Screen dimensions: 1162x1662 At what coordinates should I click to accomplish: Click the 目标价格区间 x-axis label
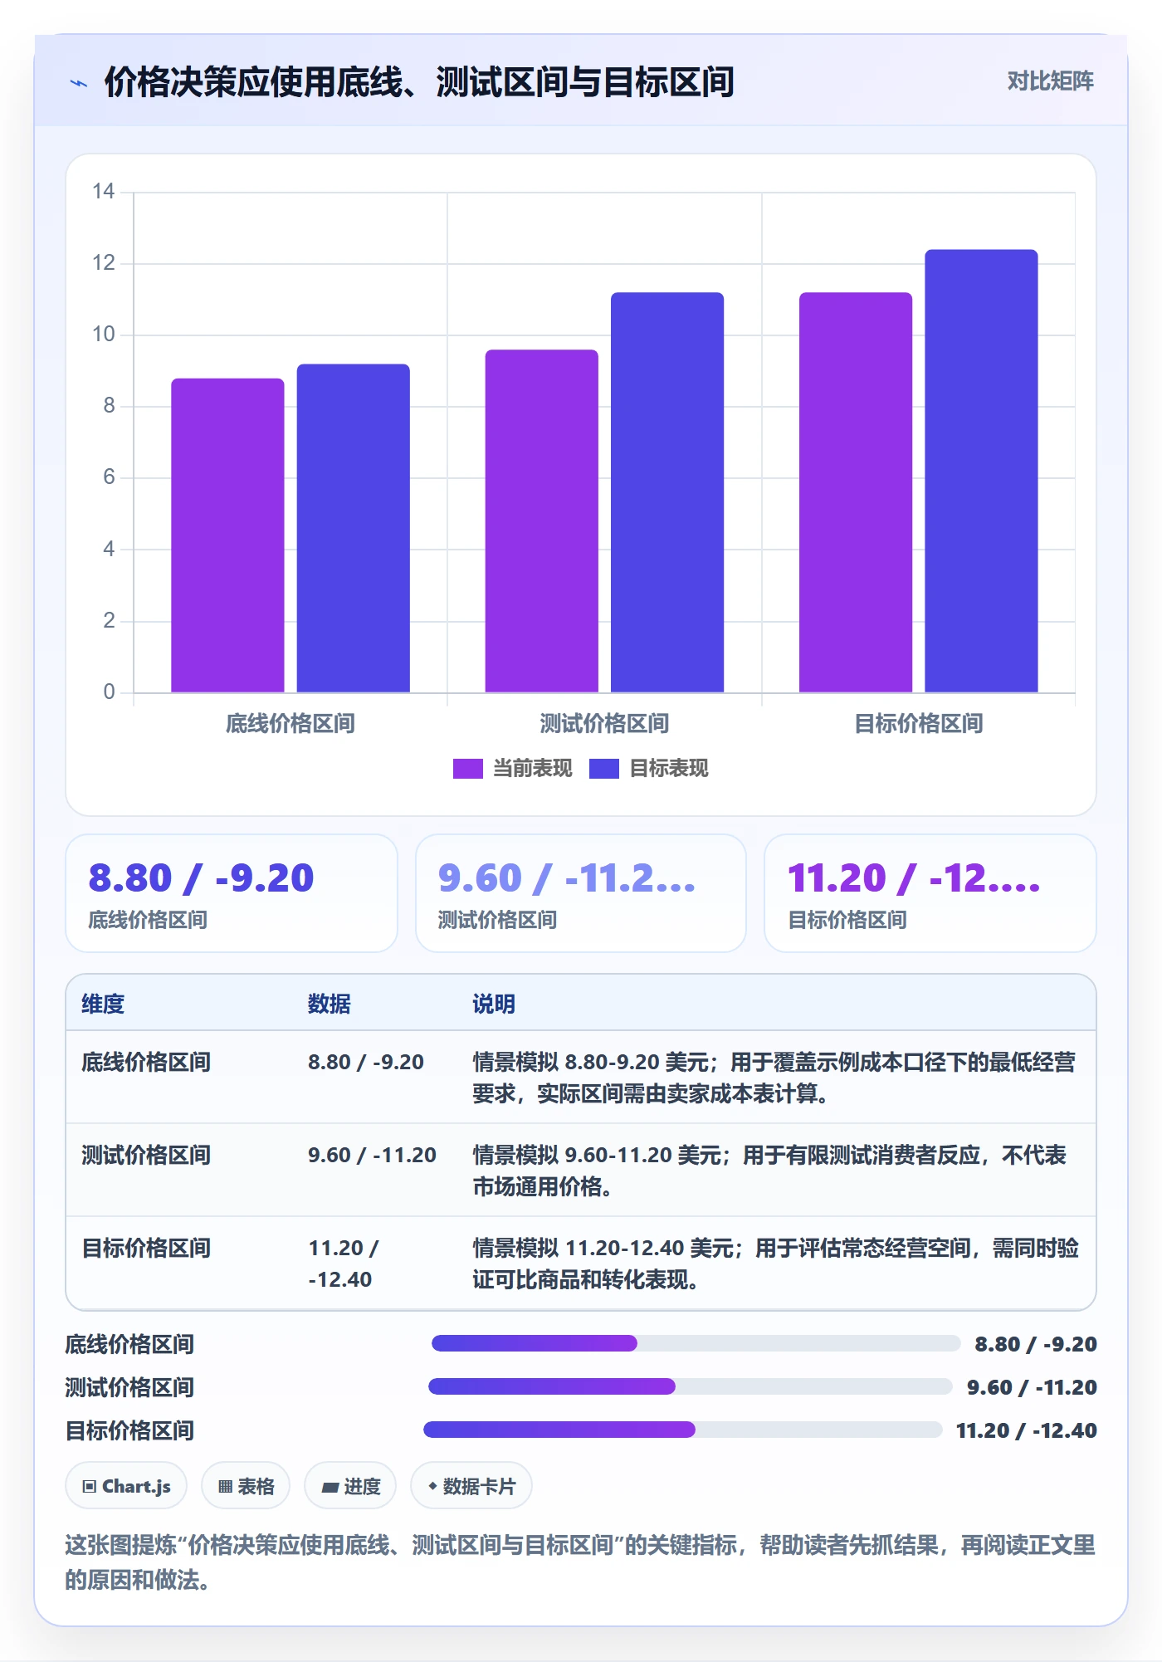(x=919, y=724)
